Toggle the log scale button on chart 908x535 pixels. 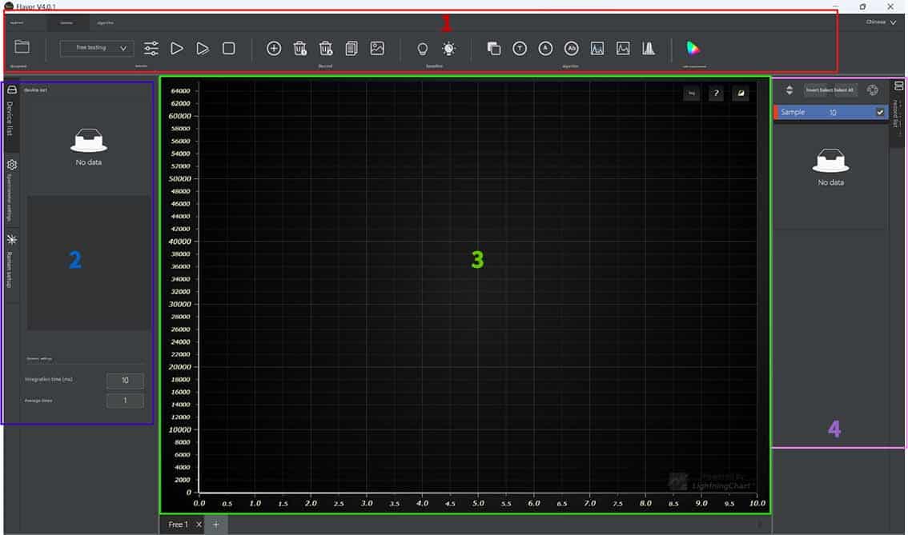tap(692, 94)
